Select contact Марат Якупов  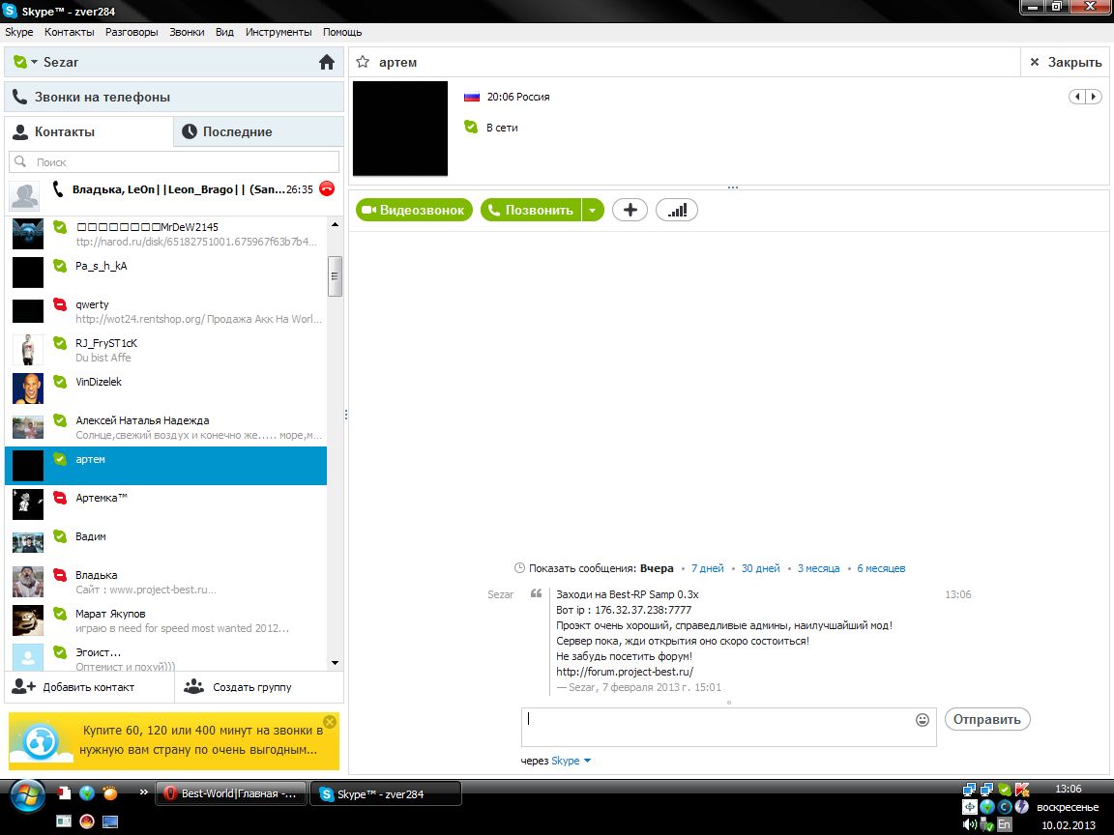pyautogui.click(x=165, y=620)
